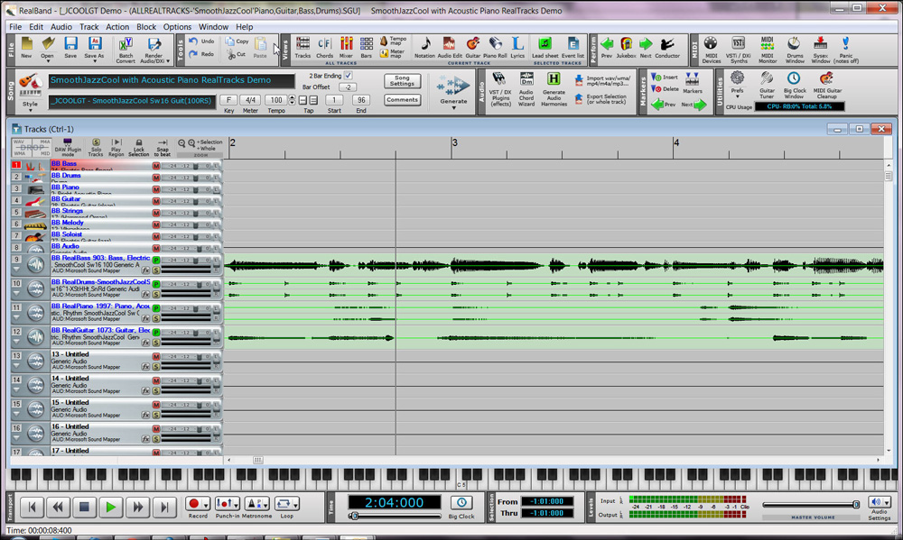Screen dimensions: 903x540
Task: Open the Lead sheet view
Action: (x=545, y=47)
